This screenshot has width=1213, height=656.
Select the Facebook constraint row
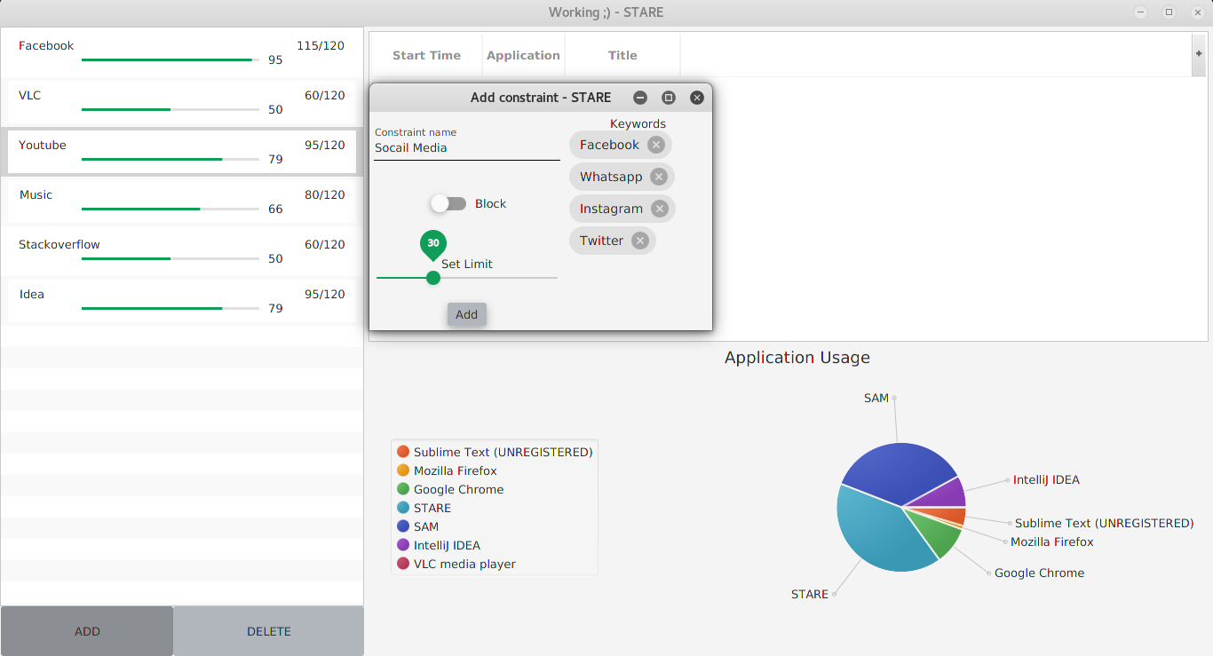coord(182,52)
